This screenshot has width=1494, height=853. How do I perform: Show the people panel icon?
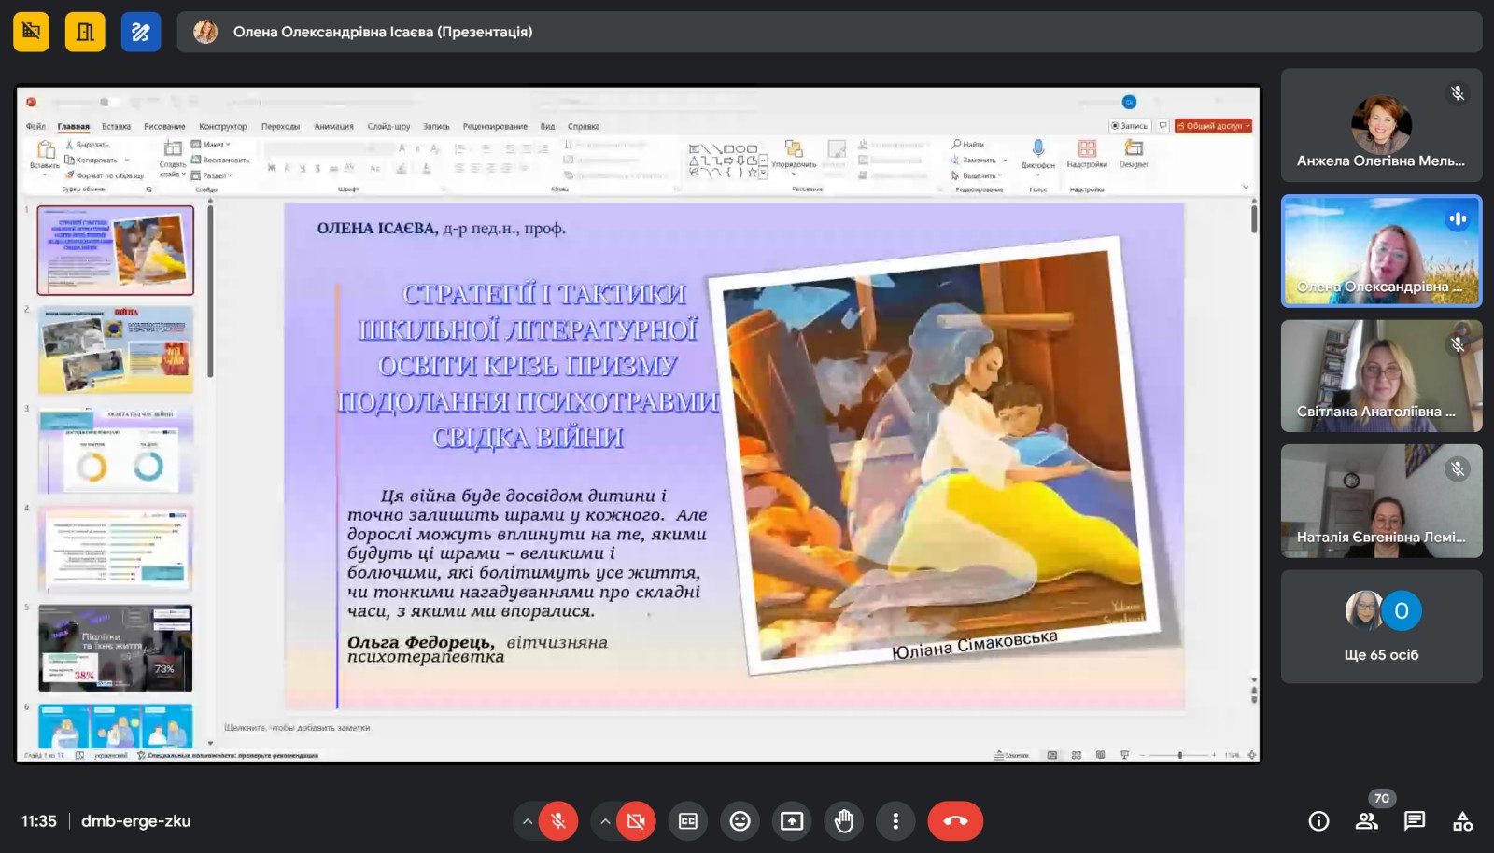(1366, 821)
